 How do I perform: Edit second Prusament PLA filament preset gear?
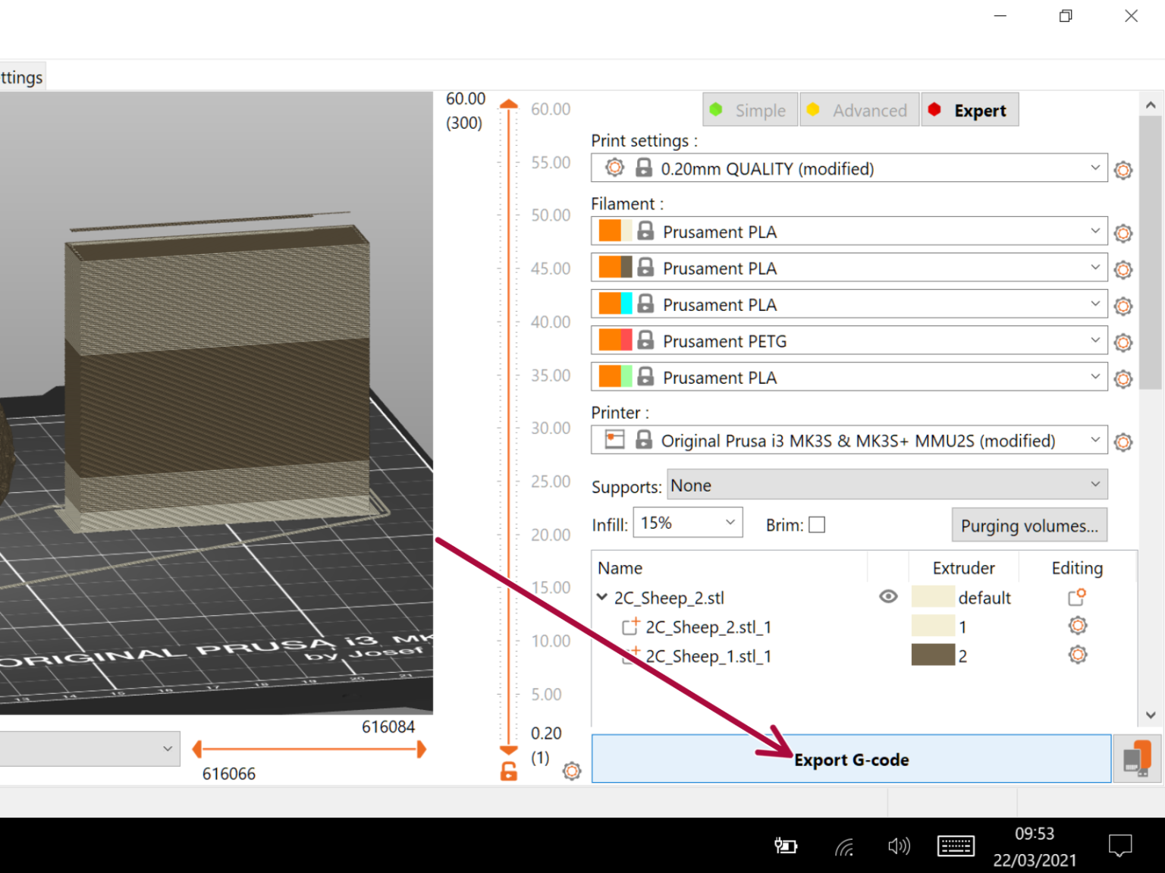[x=1123, y=269]
